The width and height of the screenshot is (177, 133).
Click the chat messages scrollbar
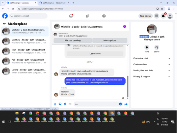click(x=127, y=86)
